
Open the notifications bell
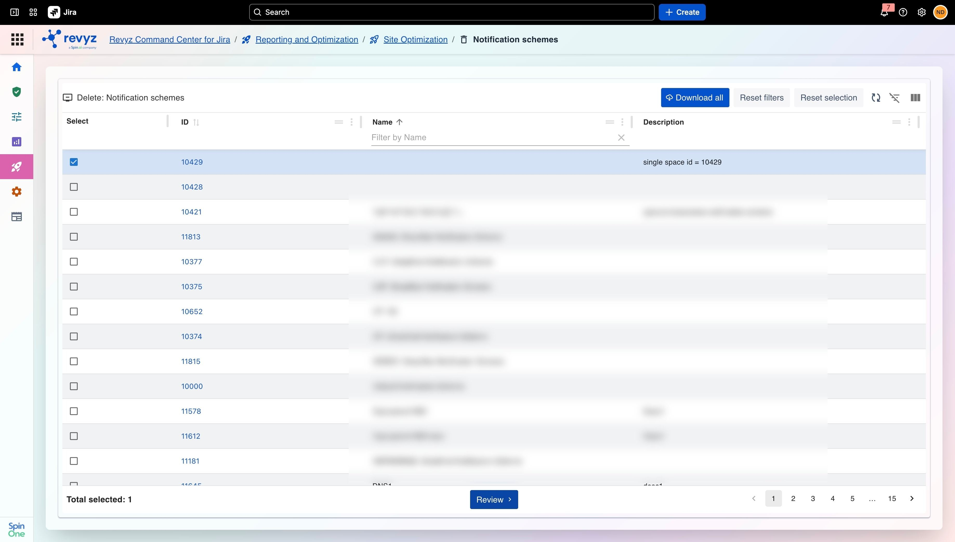[x=884, y=12]
